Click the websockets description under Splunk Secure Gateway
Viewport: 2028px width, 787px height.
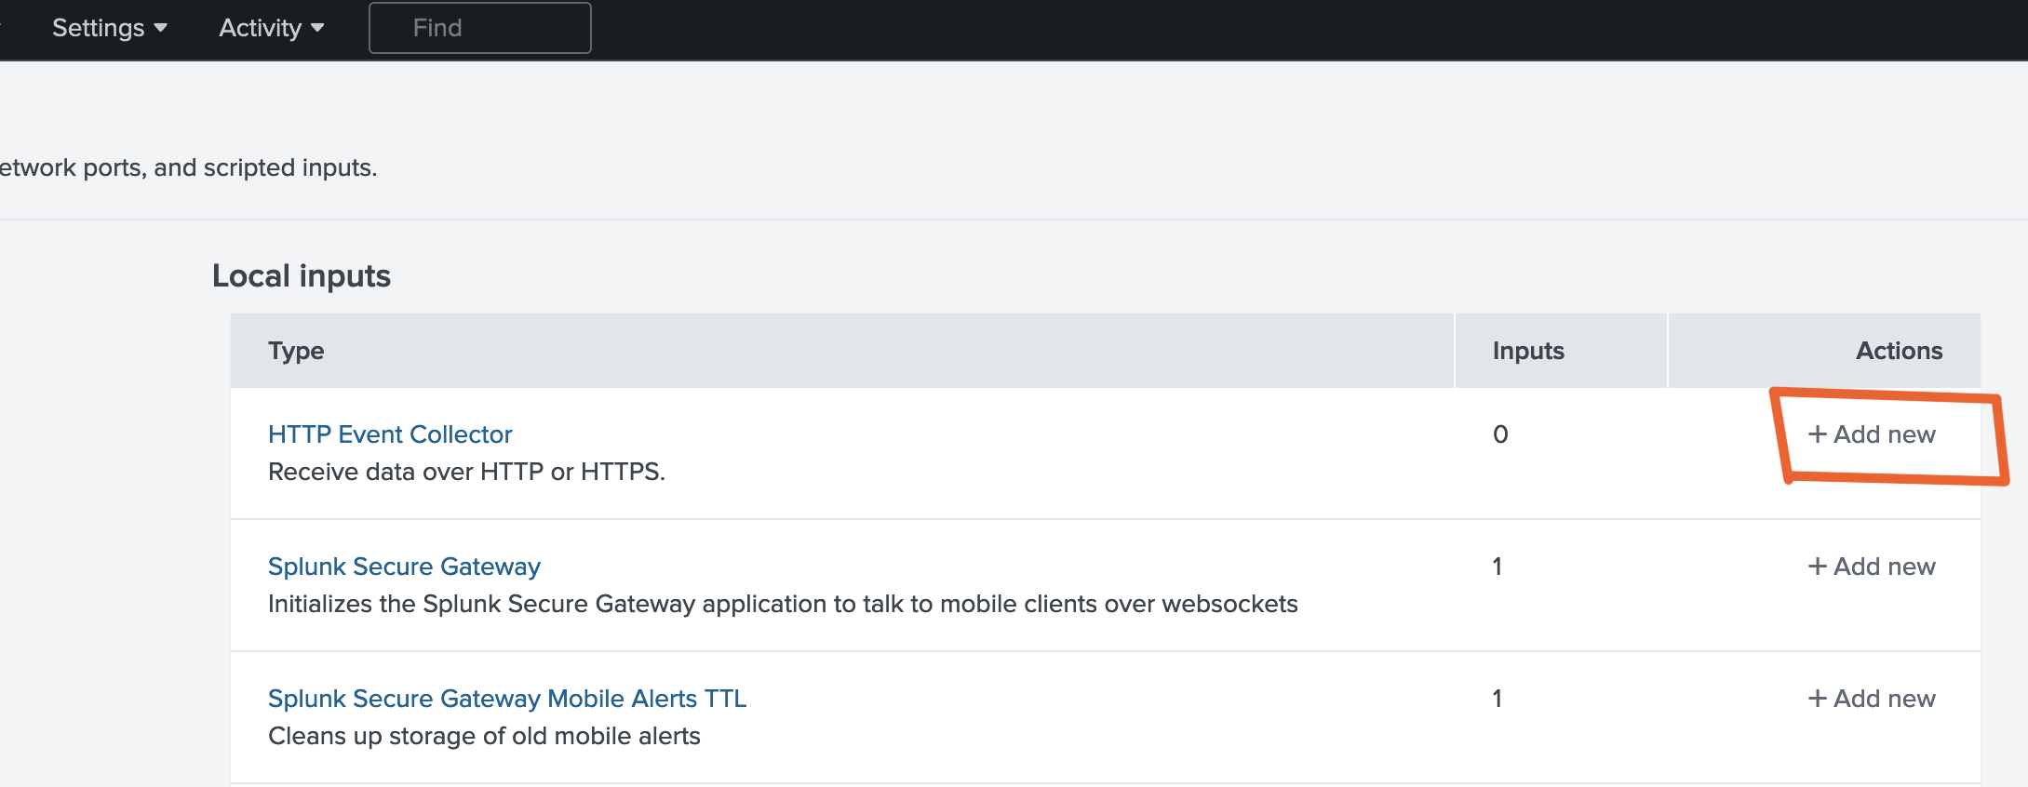tap(783, 604)
